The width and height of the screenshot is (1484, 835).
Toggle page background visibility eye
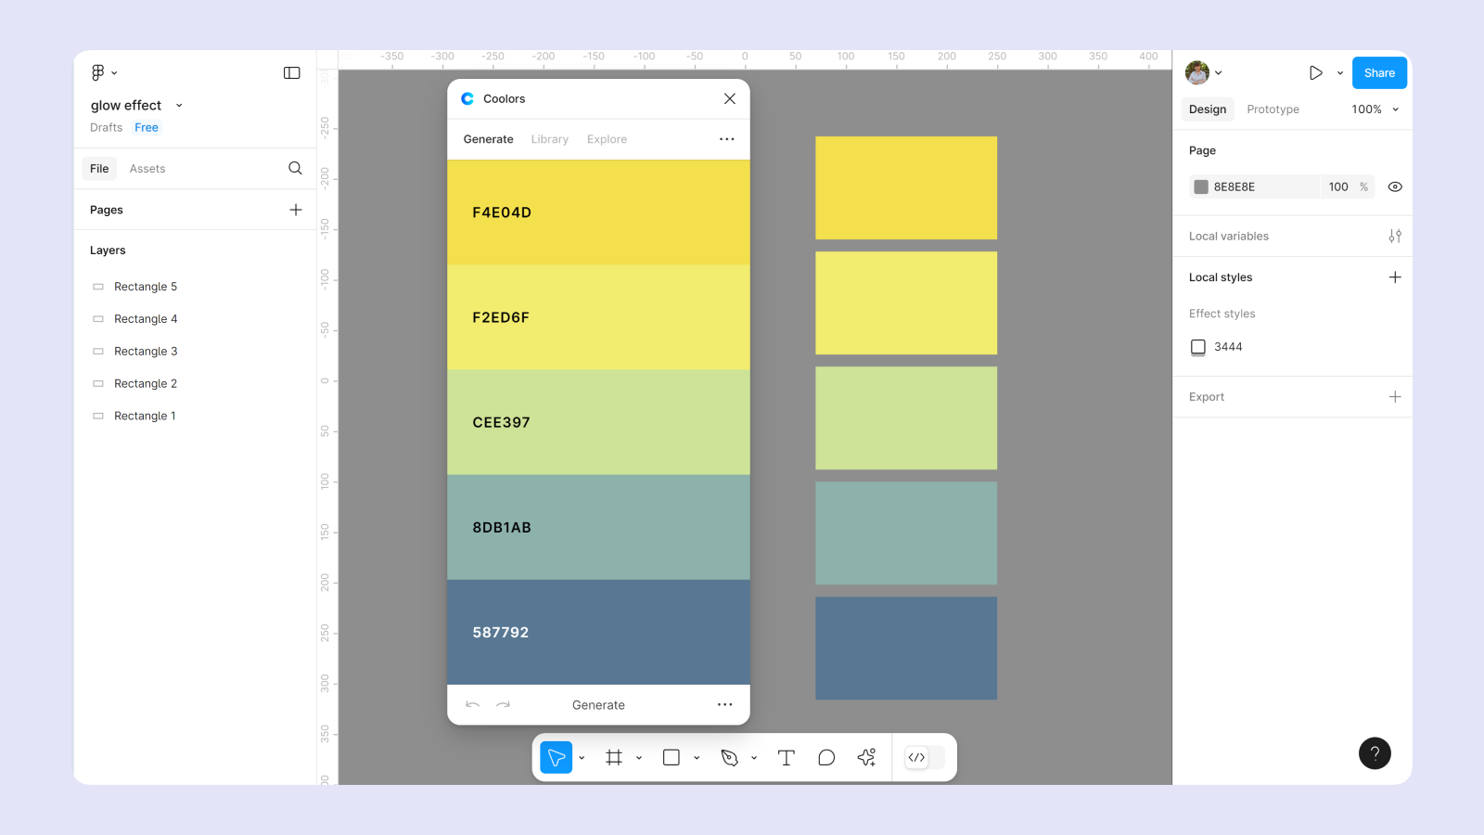click(x=1394, y=186)
